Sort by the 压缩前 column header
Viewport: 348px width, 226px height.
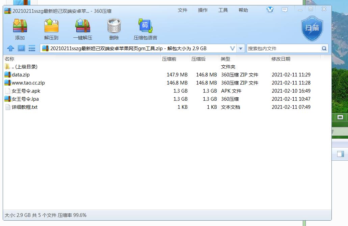pyautogui.click(x=169, y=59)
